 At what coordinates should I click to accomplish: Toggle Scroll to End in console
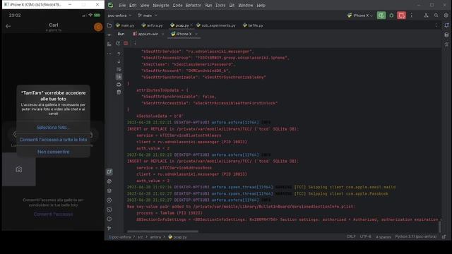pyautogui.click(x=119, y=77)
